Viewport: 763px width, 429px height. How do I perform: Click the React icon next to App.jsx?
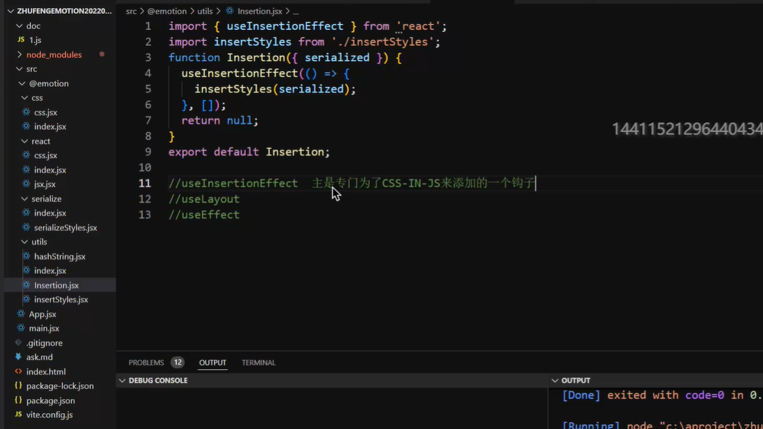[x=20, y=314]
